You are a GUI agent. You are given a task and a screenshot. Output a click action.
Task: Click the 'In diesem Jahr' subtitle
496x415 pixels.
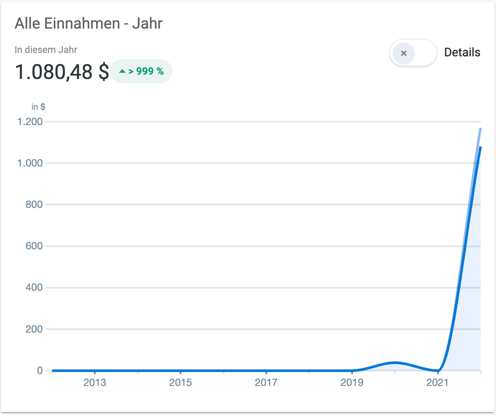46,50
